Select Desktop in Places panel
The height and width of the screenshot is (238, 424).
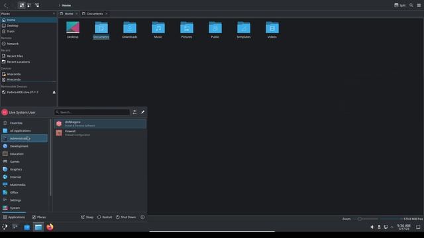pos(28,26)
